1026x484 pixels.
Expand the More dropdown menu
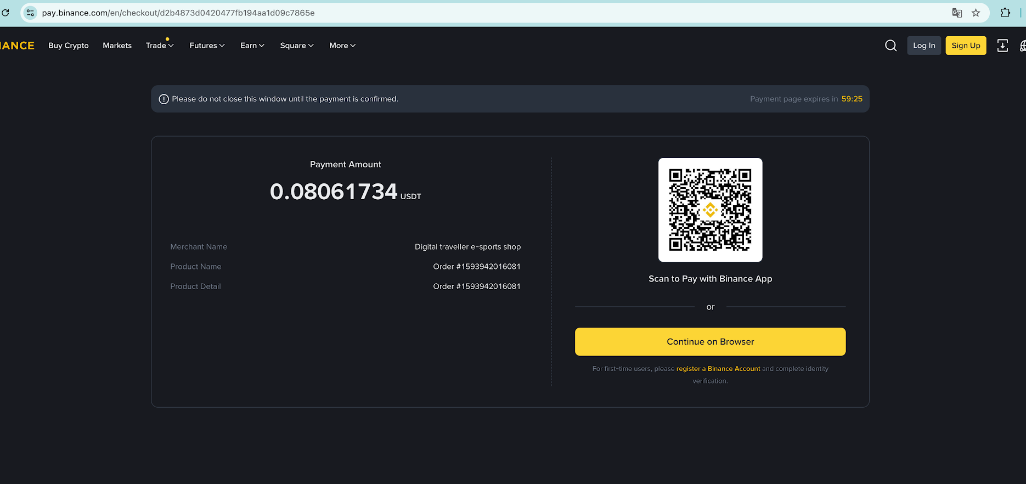pyautogui.click(x=342, y=46)
